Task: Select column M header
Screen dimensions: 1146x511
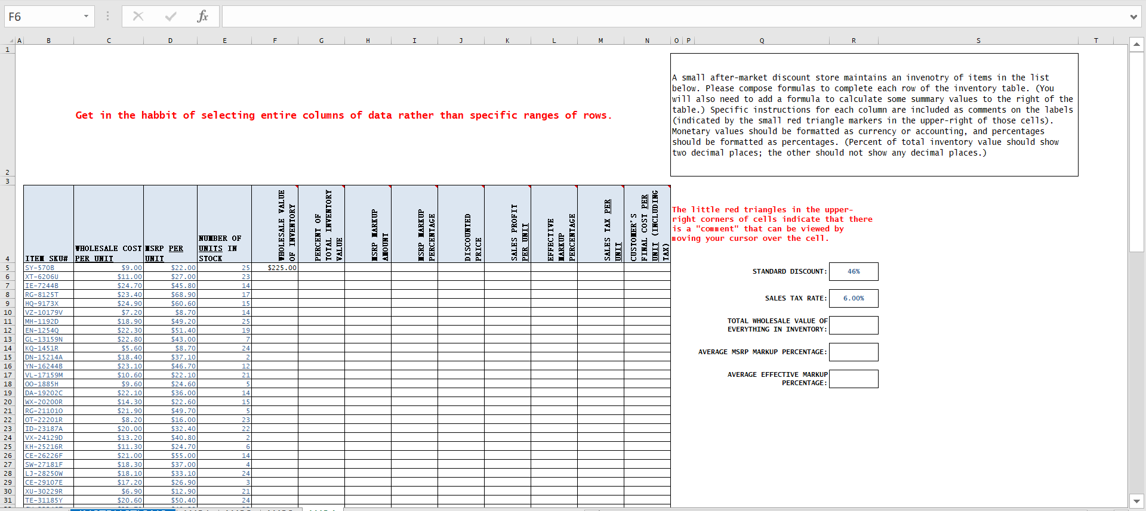Action: point(600,41)
